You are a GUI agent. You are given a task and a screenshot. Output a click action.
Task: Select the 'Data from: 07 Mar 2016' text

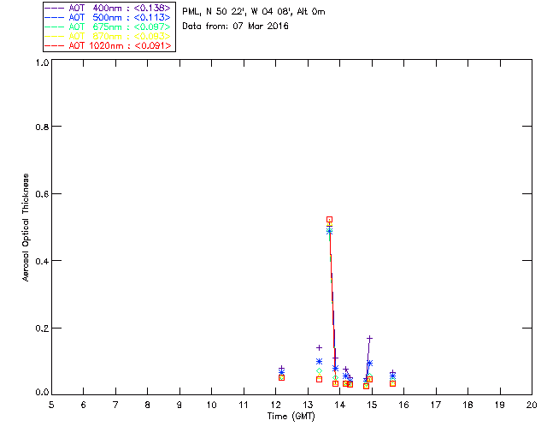point(236,27)
